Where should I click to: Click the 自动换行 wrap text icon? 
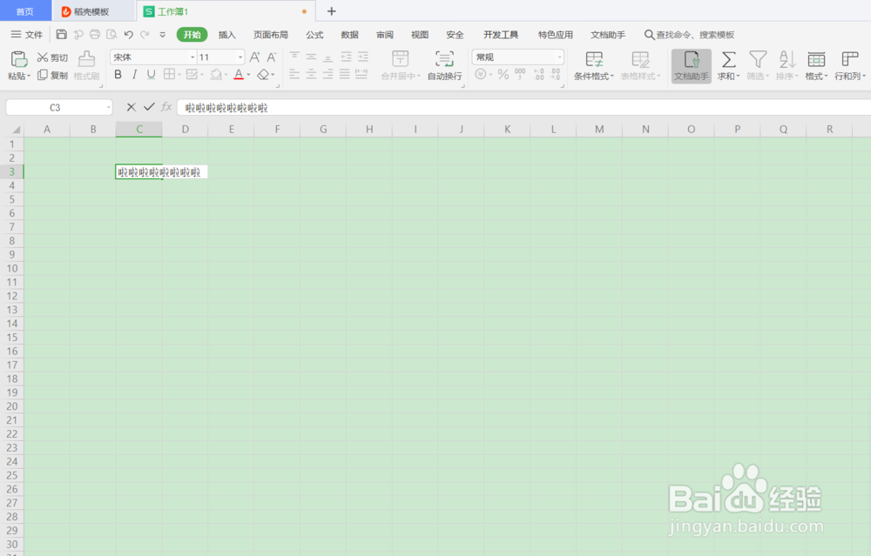444,65
